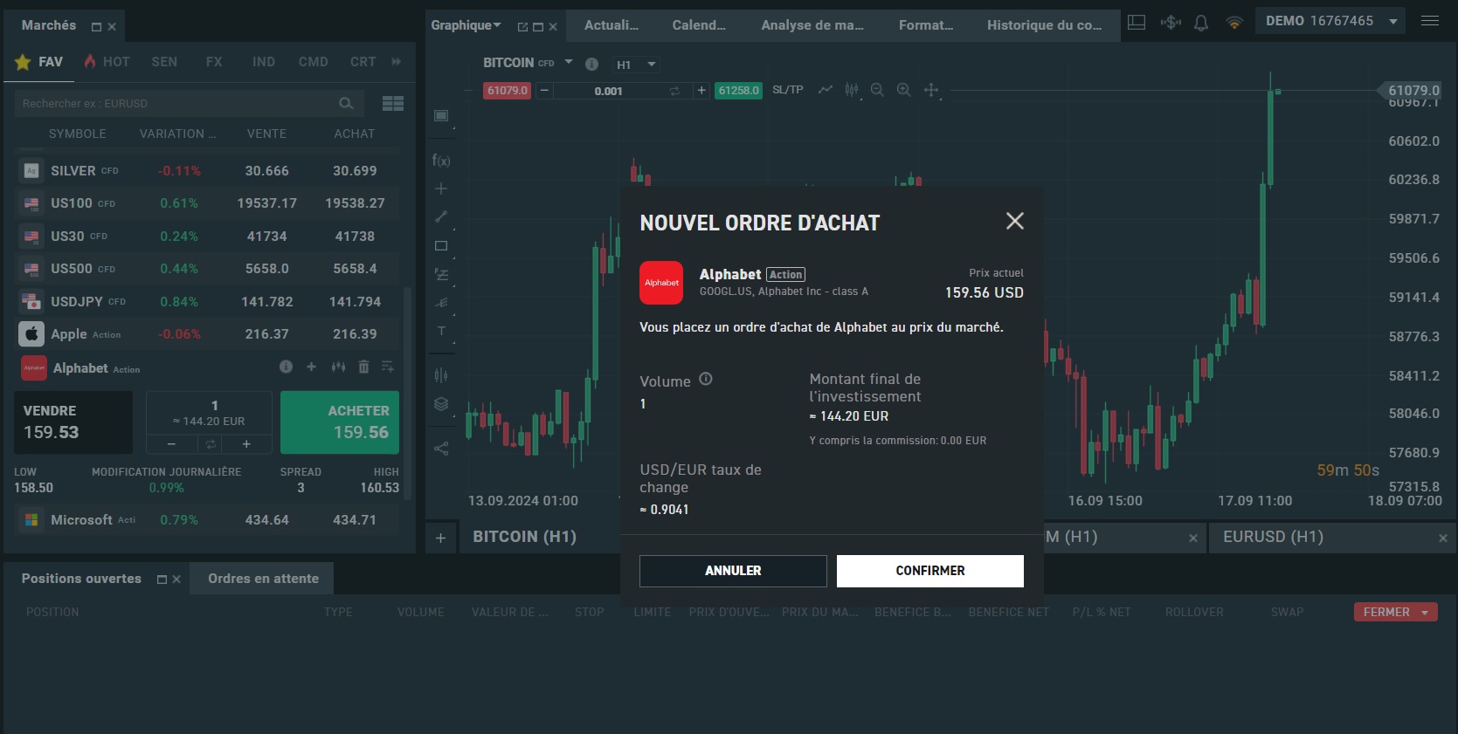Open the H1 timeframe dropdown
This screenshot has height=734, width=1458.
[x=636, y=65]
